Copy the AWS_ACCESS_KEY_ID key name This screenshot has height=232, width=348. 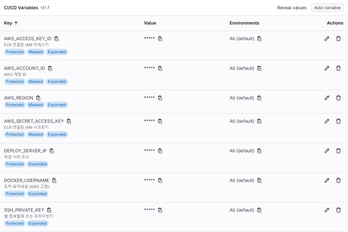point(56,39)
